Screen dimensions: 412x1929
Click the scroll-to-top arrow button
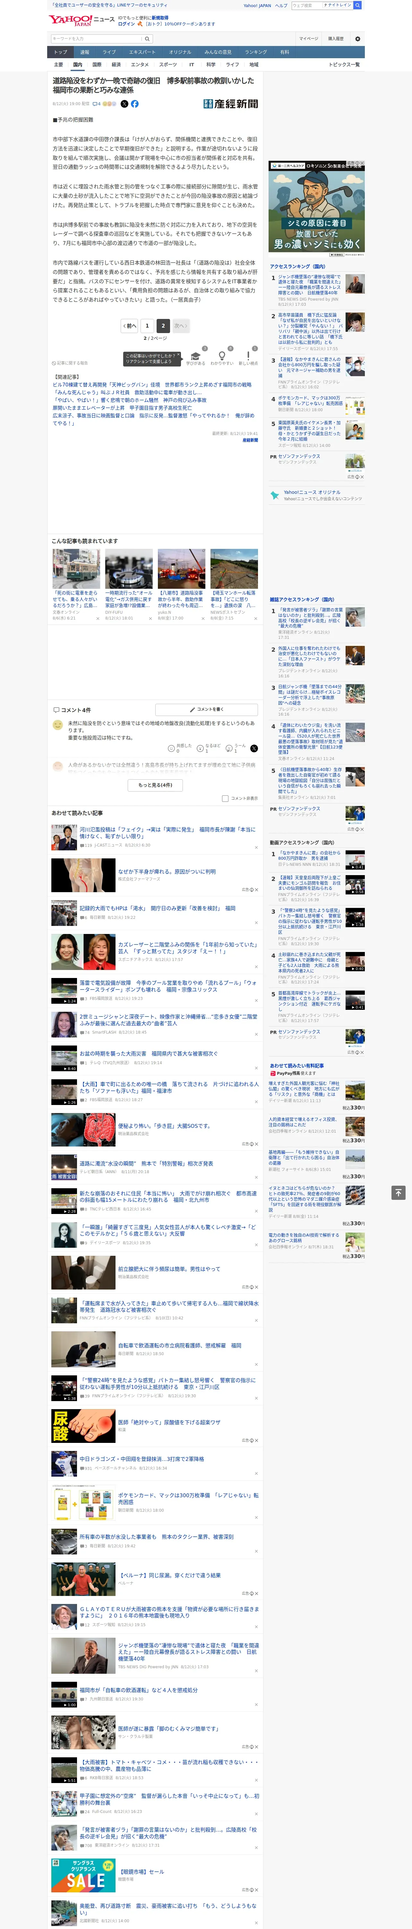399,1192
